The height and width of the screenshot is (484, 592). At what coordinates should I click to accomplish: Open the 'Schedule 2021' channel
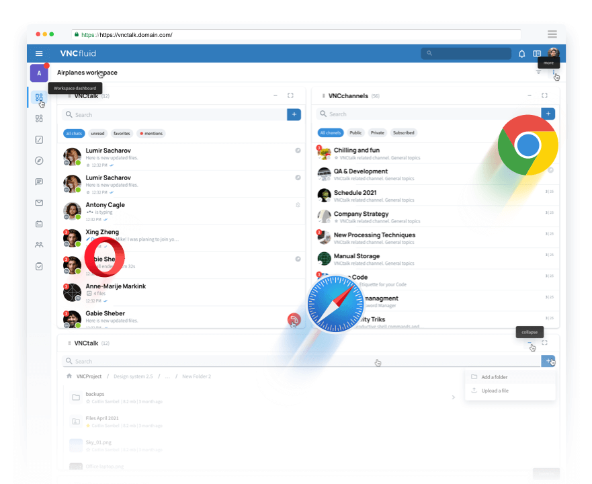(435, 196)
